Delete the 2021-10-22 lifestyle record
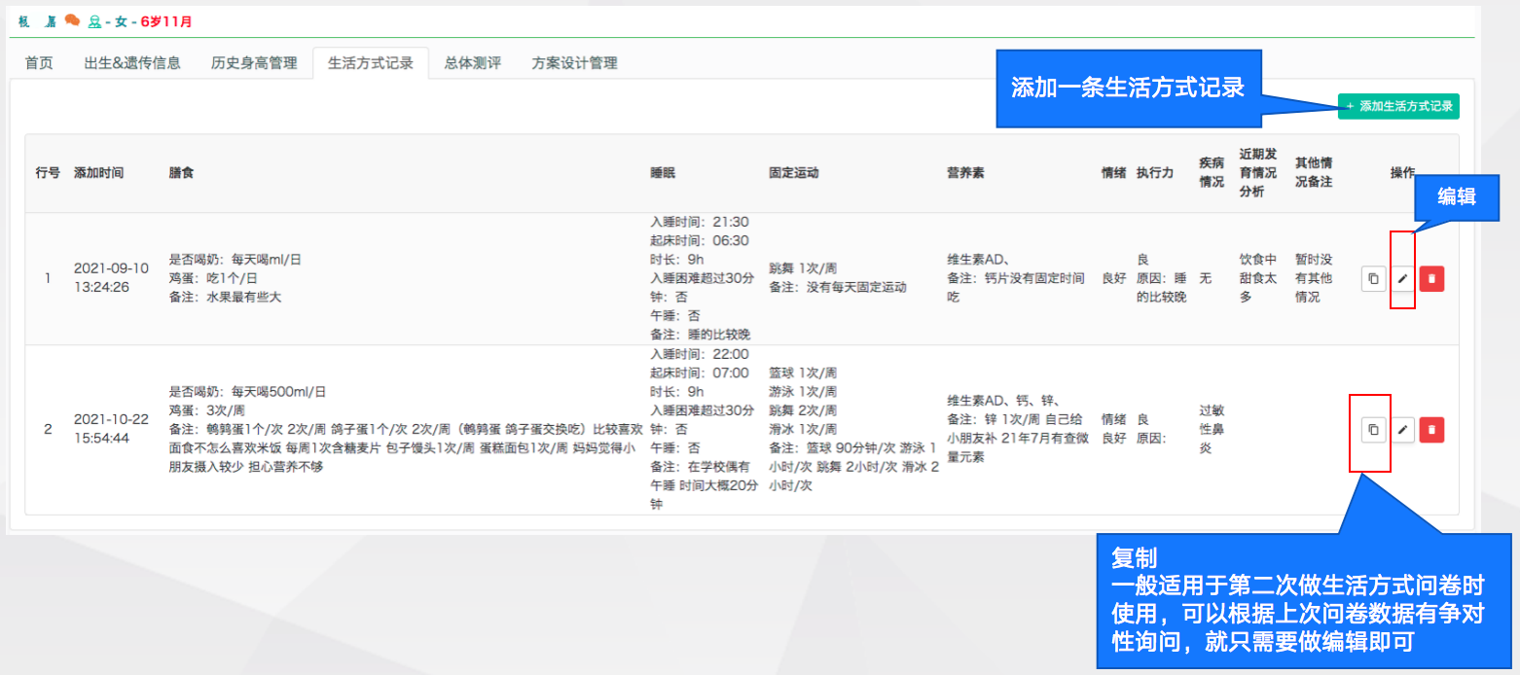 tap(1431, 429)
